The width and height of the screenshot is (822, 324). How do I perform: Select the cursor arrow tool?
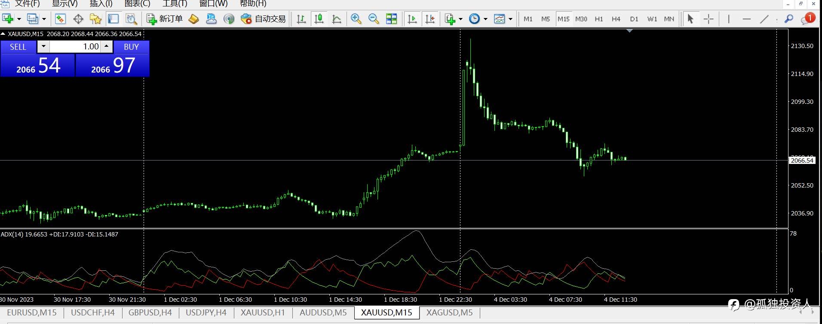(x=690, y=19)
